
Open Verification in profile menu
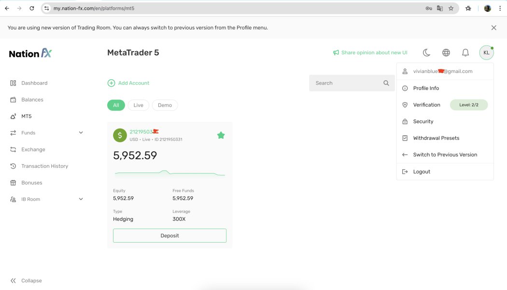coord(426,105)
